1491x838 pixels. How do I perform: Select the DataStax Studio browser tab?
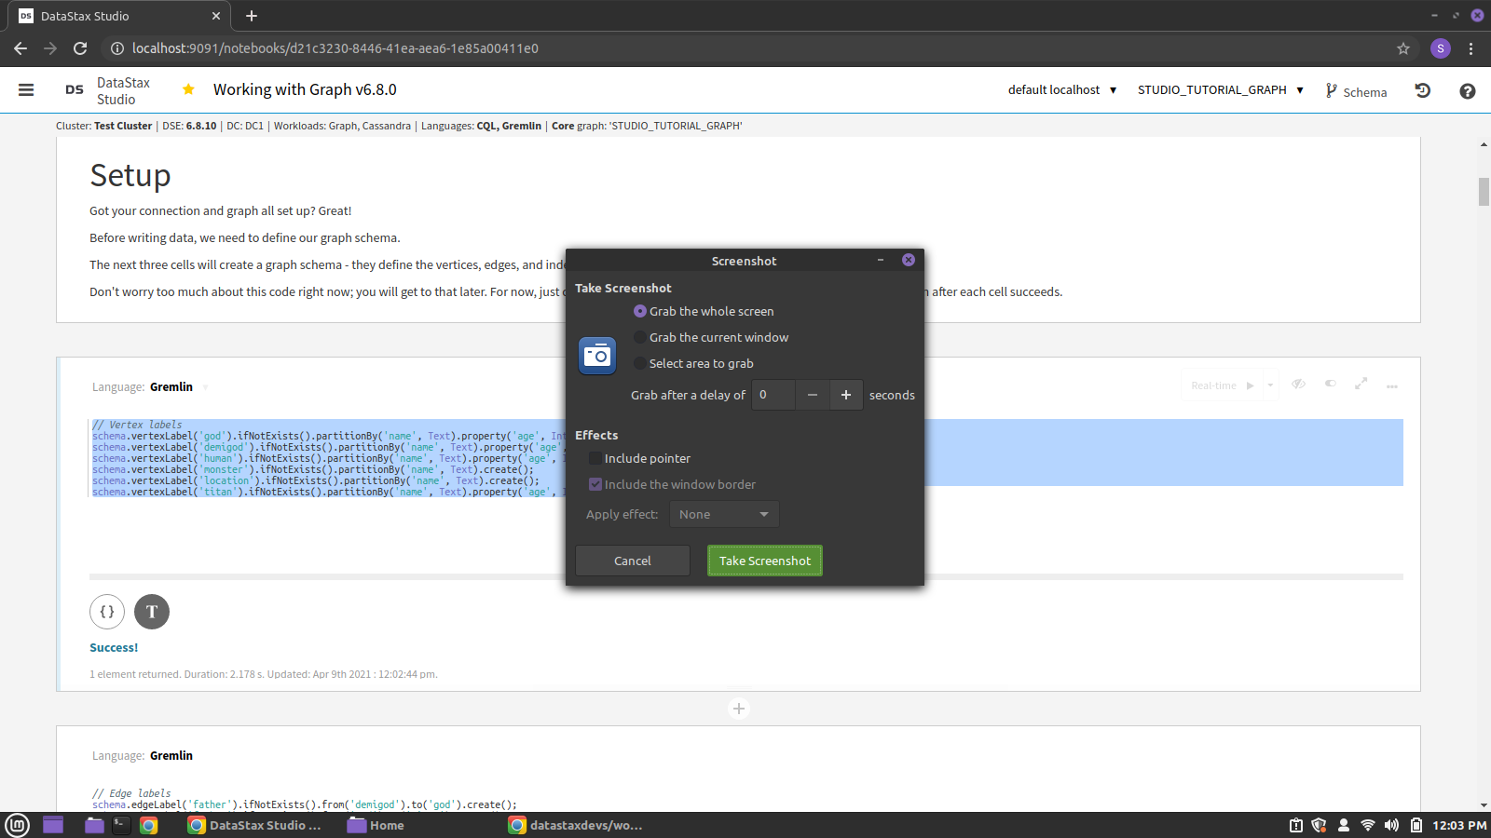[x=112, y=16]
